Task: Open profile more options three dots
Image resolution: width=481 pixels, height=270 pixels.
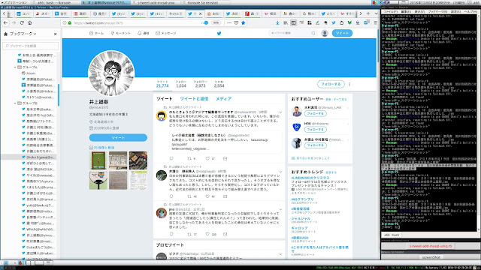Action: pyautogui.click(x=349, y=84)
